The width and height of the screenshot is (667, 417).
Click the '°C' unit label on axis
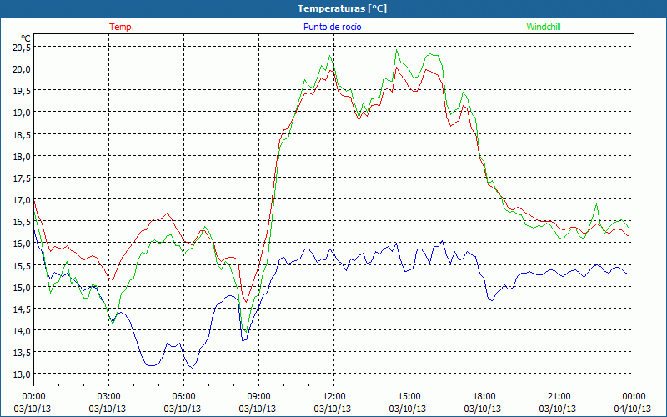tap(26, 38)
